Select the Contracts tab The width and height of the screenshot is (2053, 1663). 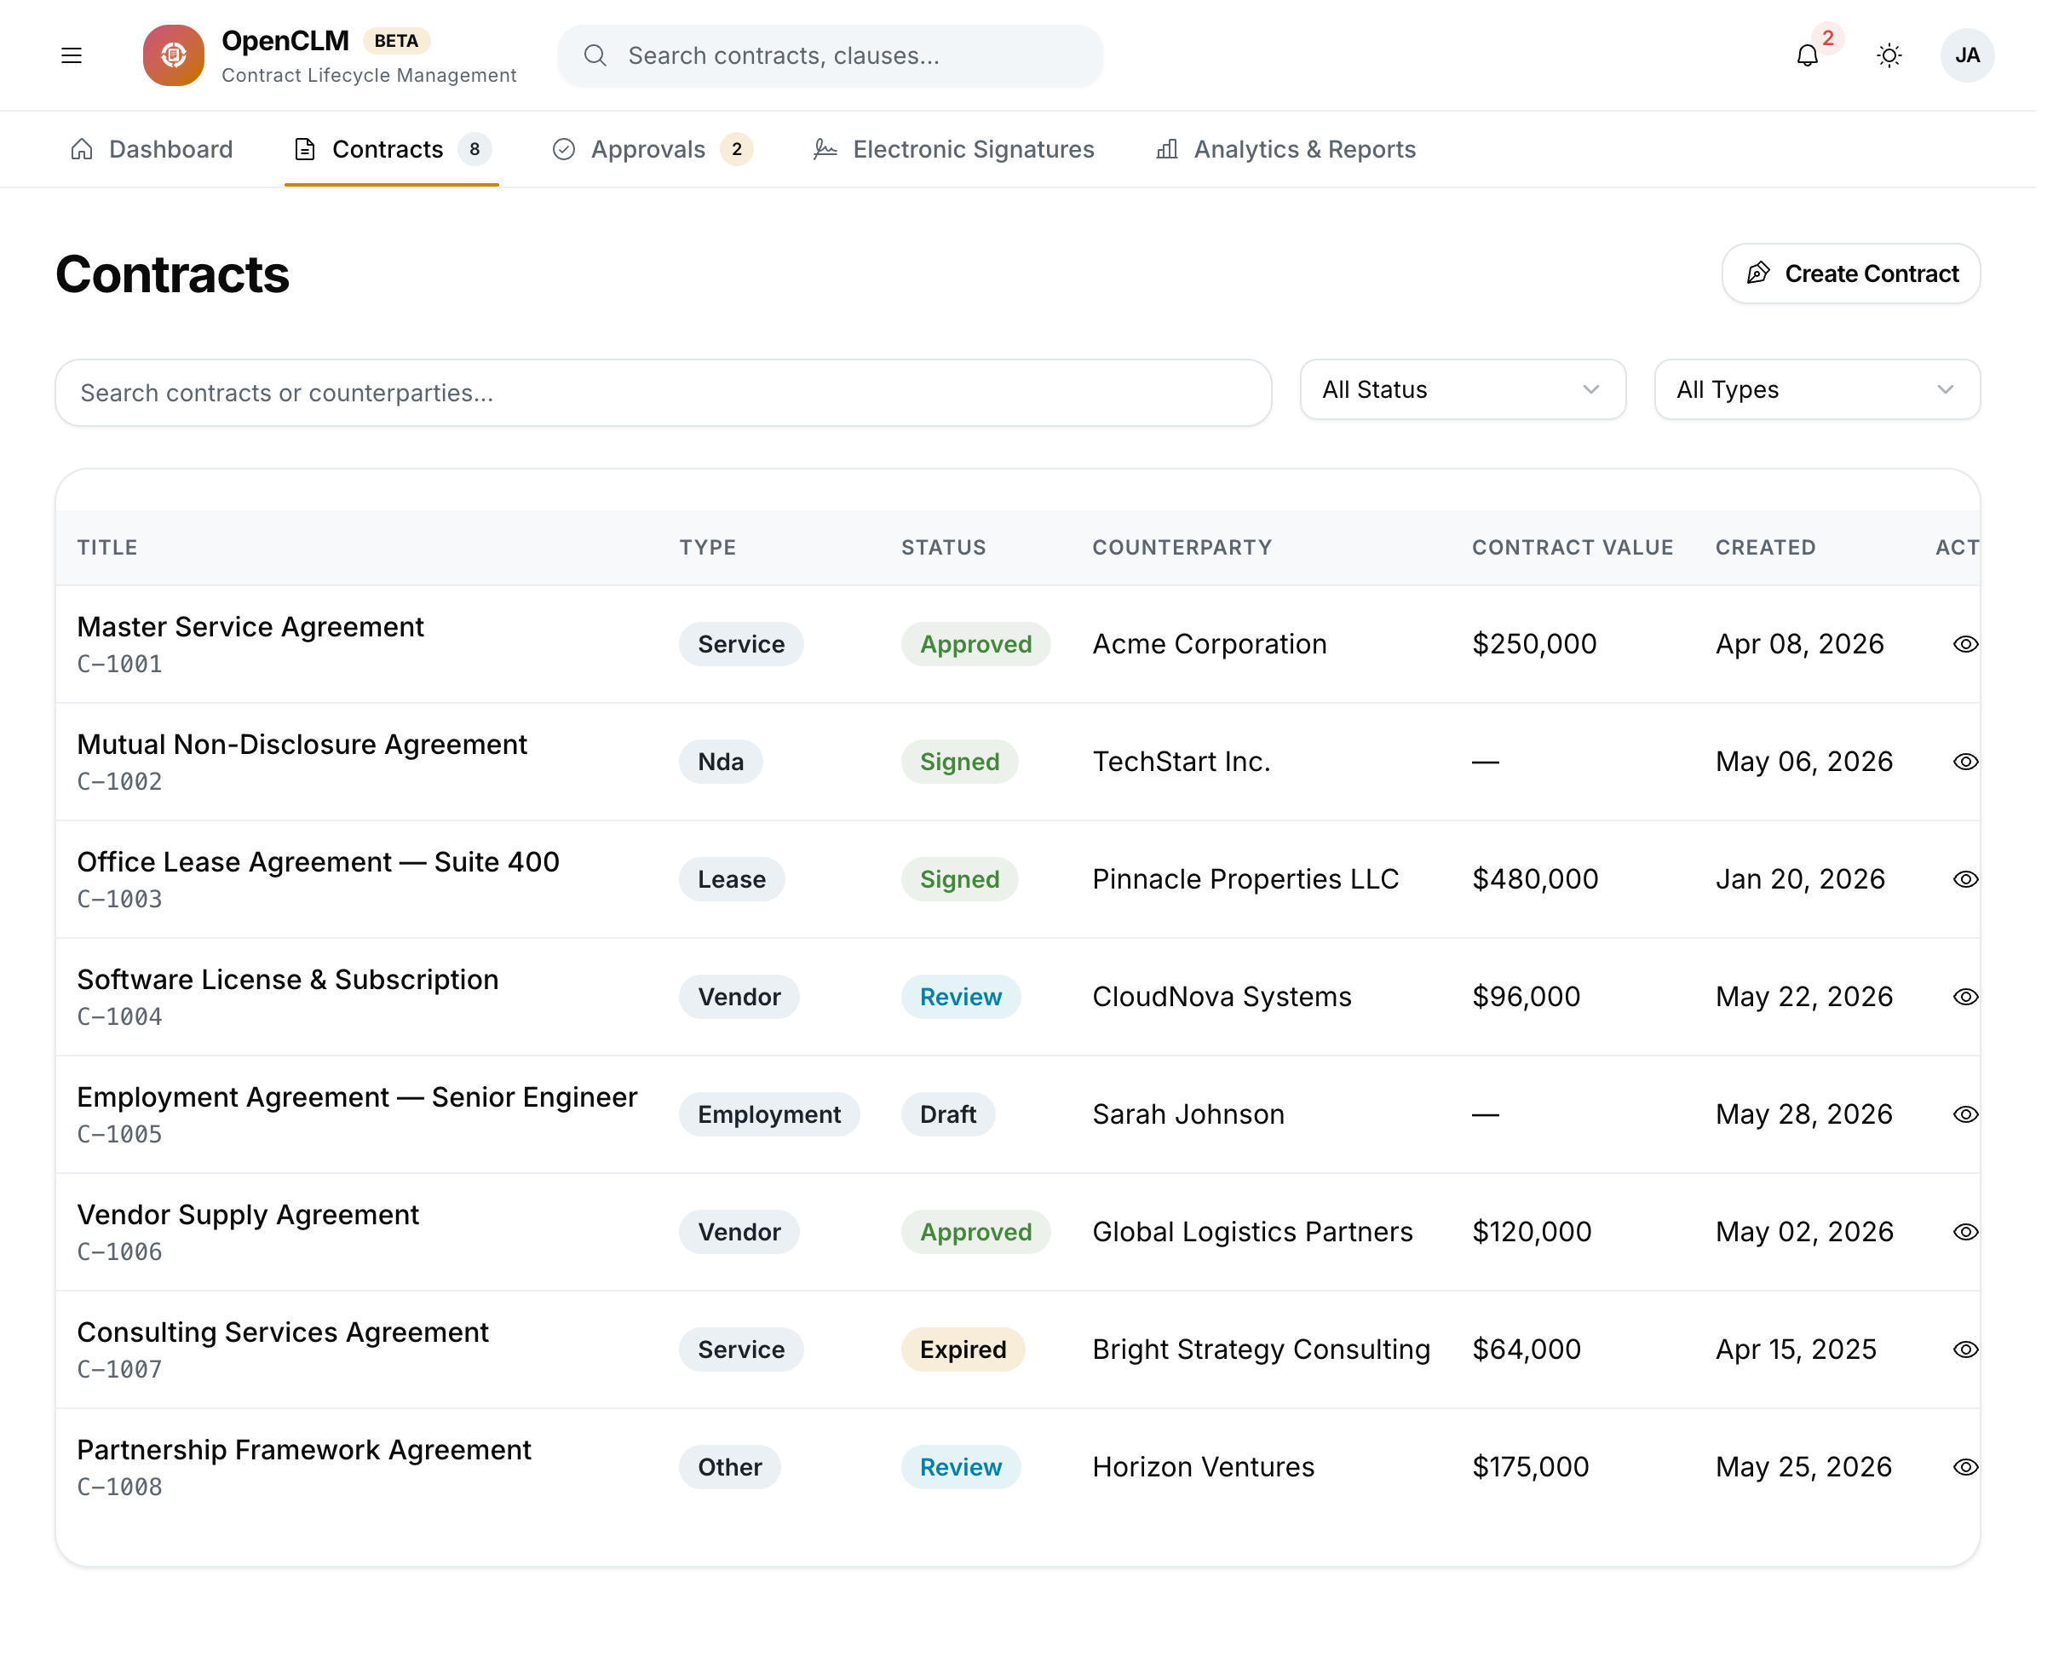coord(392,149)
